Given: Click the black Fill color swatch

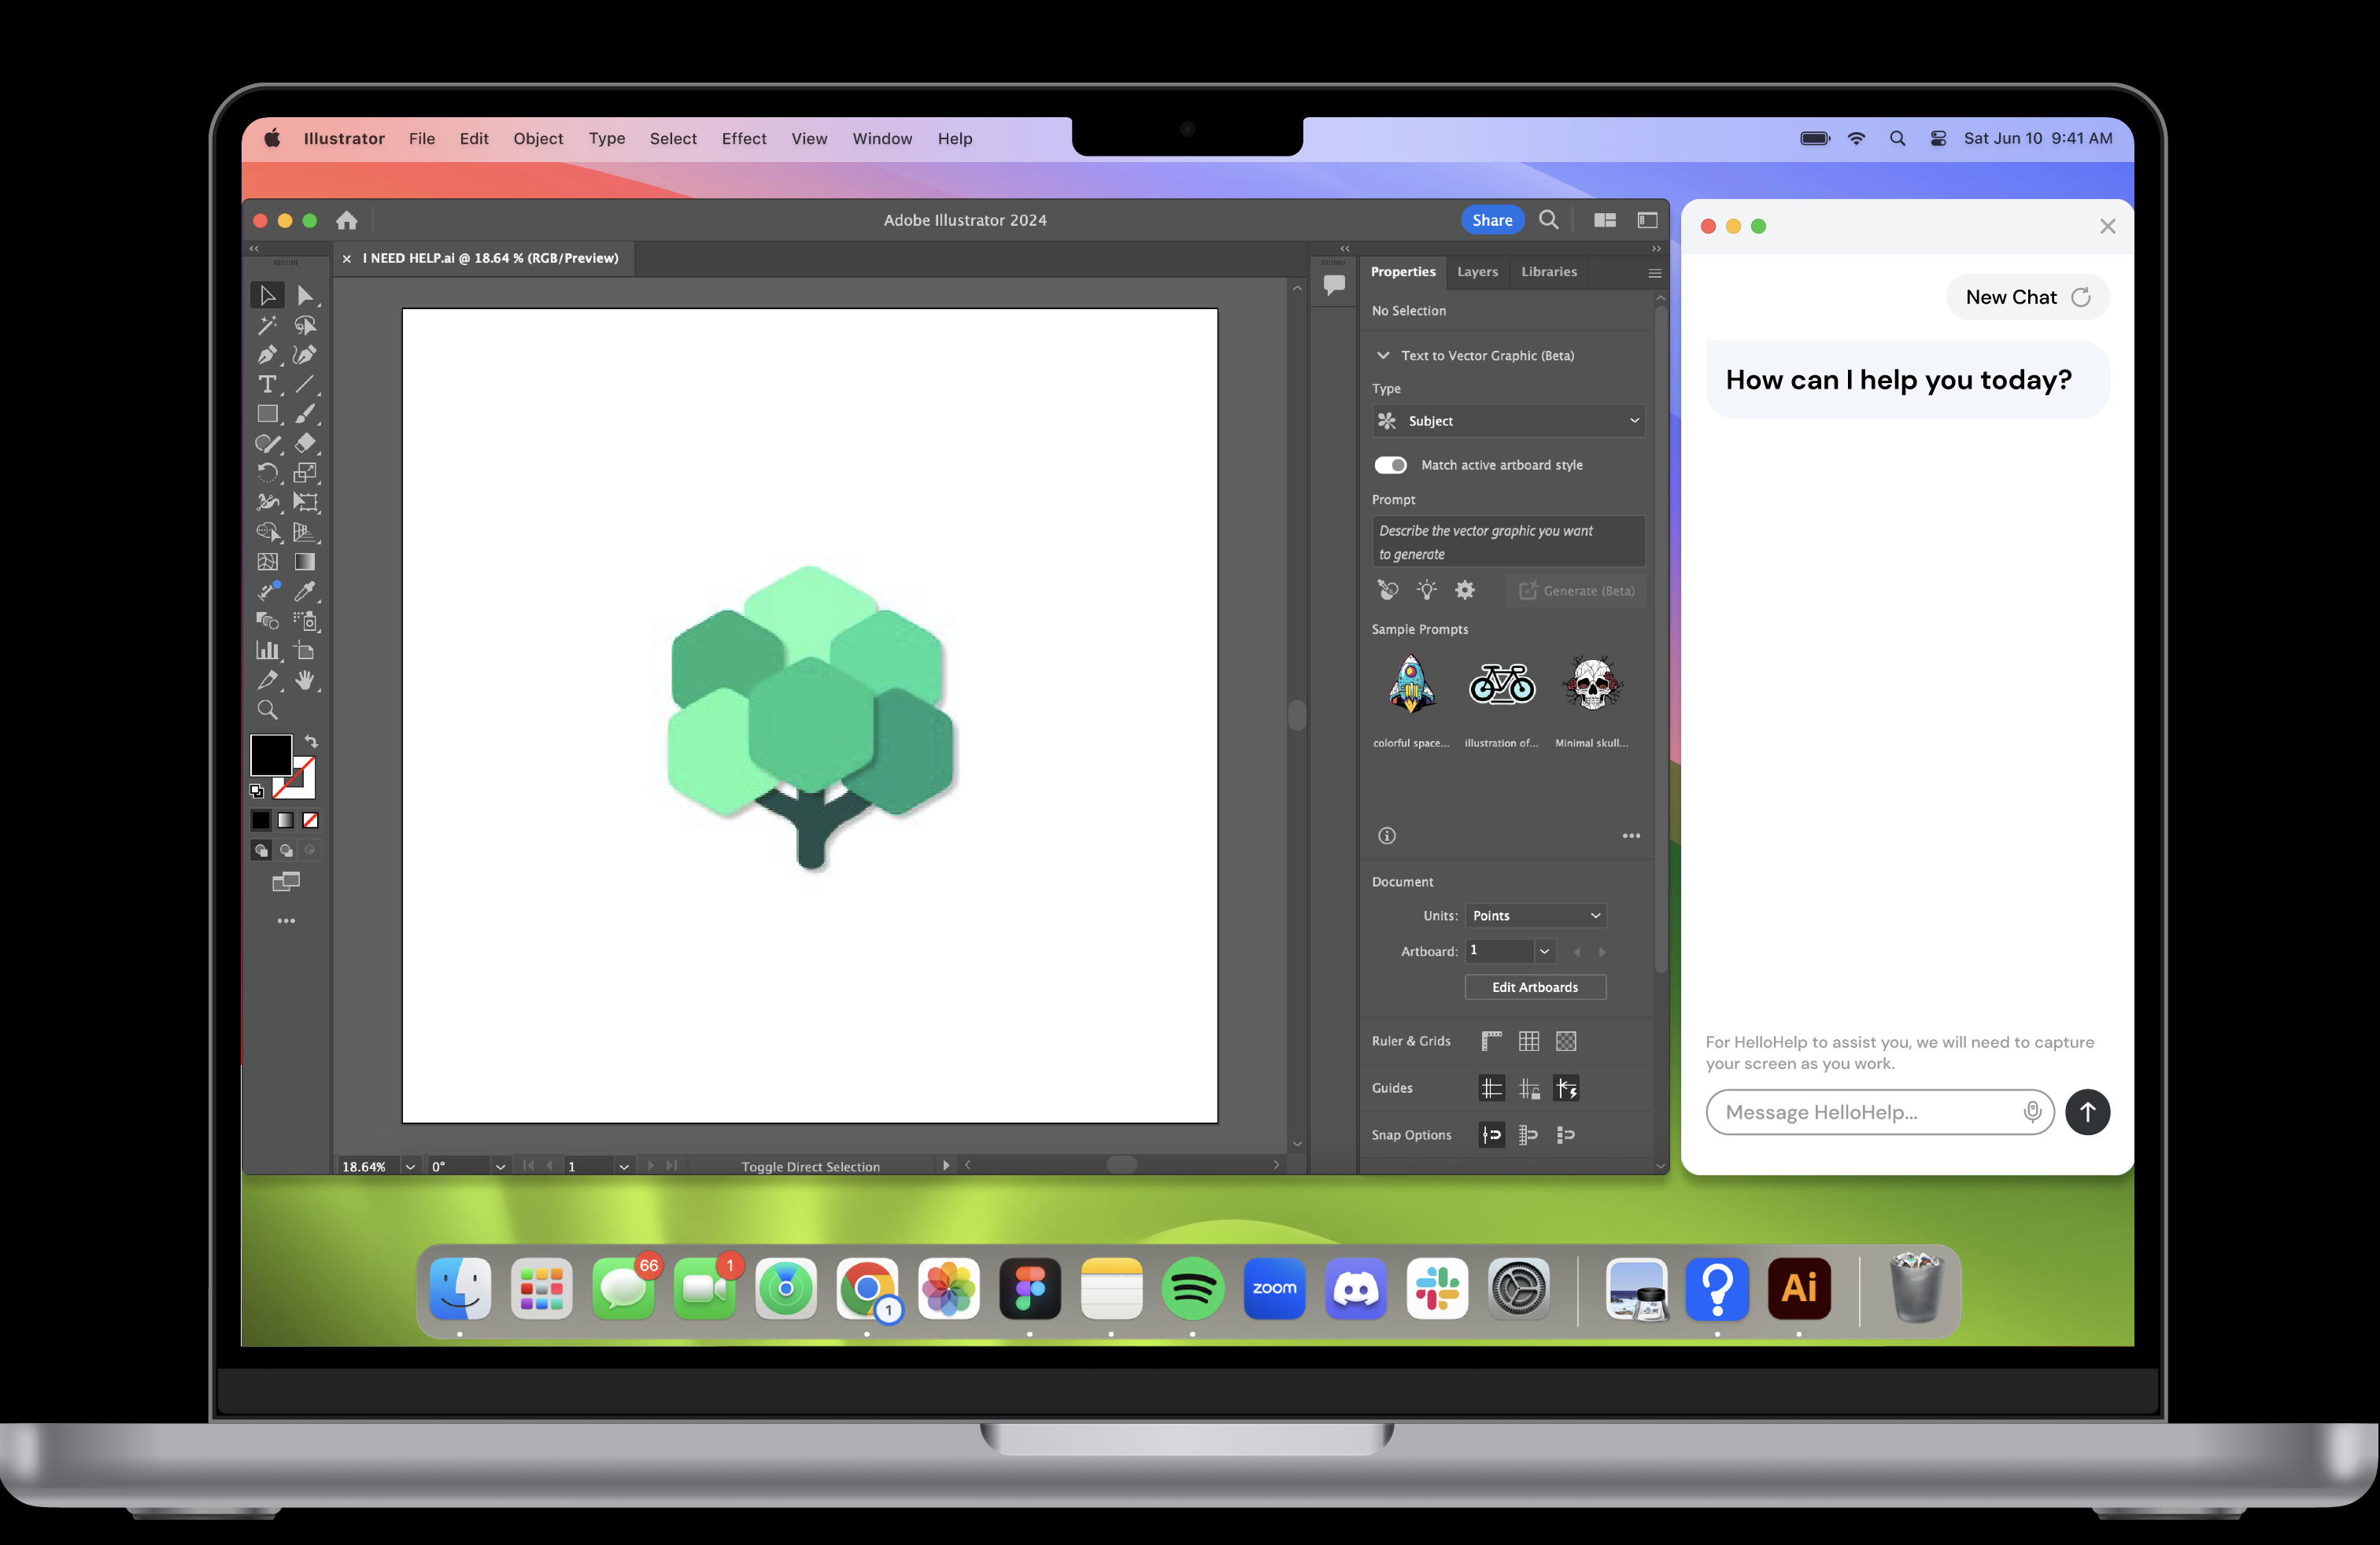Looking at the screenshot, I should click(270, 755).
